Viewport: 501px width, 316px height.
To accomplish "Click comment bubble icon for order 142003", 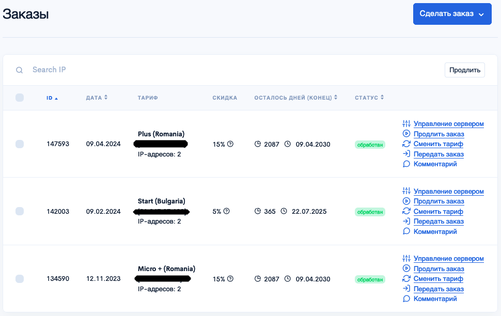I will 406,231.
